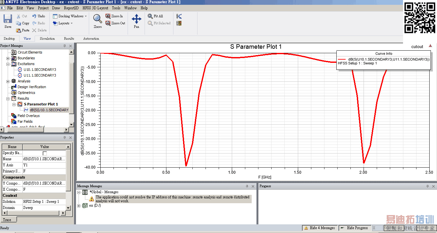Pin the Project Manager panel
The height and width of the screenshot is (233, 437).
pos(64,46)
